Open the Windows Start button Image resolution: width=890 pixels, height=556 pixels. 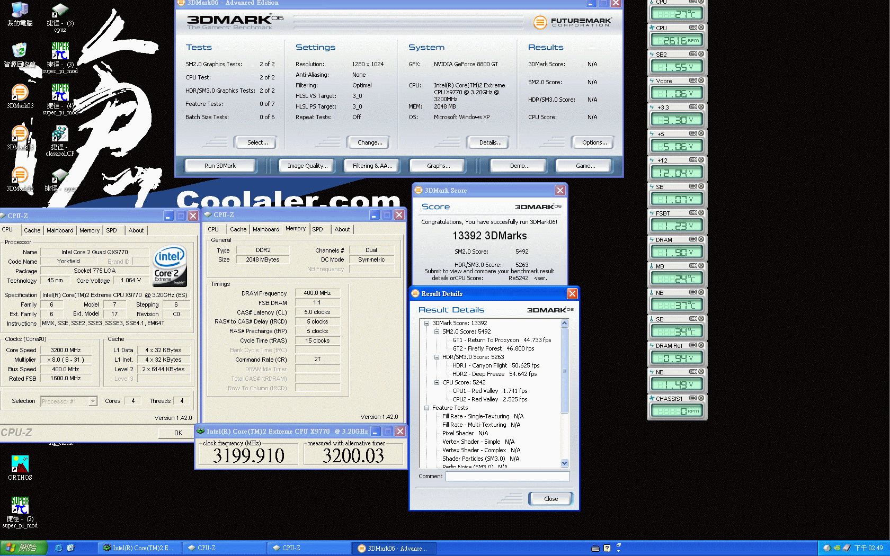pyautogui.click(x=24, y=548)
